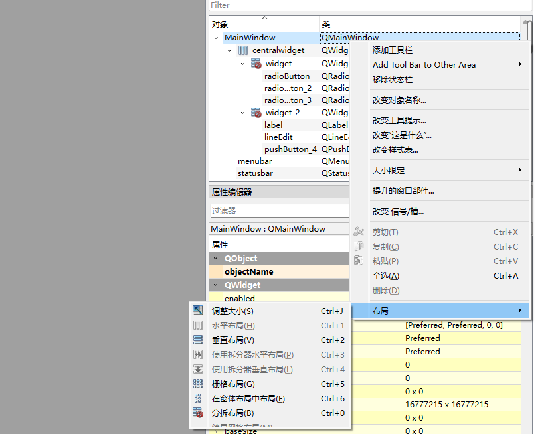Viewport: 554px width, 434px height.
Task: Click the paste icon beside 粘贴
Action: (358, 261)
